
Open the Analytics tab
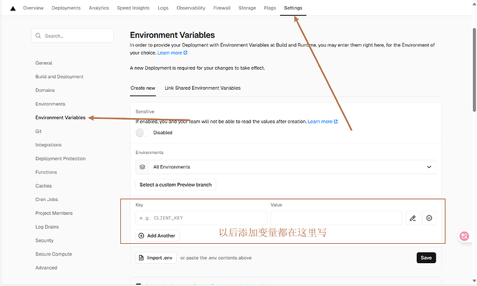(x=99, y=8)
